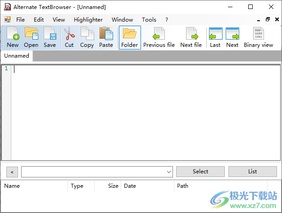This screenshot has width=282, height=213.
Task: Sort file list by Path column
Action: [221, 186]
